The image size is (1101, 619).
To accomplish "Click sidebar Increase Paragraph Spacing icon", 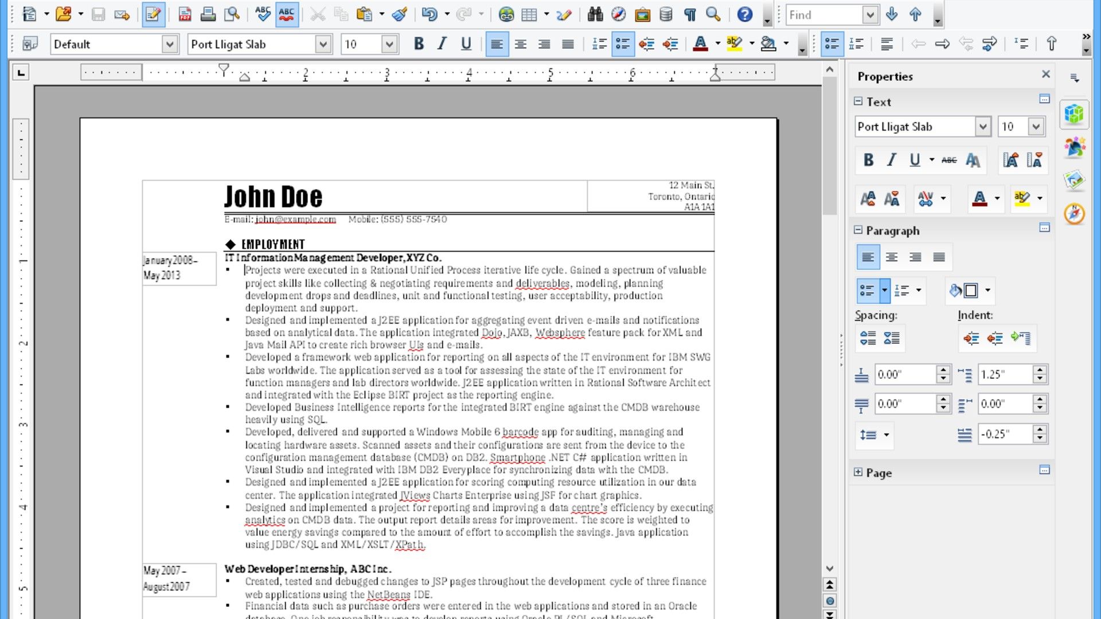I will tap(868, 338).
